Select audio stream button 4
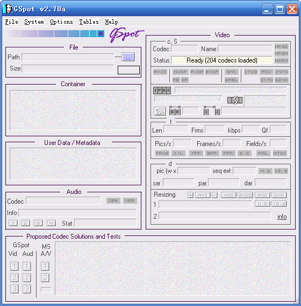The width and height of the screenshot is (301, 306). point(51,223)
